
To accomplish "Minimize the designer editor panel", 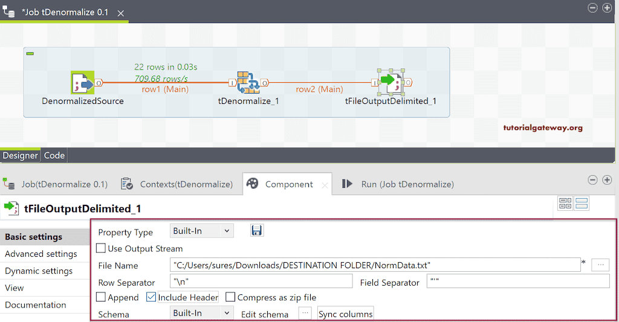I will (592, 7).
